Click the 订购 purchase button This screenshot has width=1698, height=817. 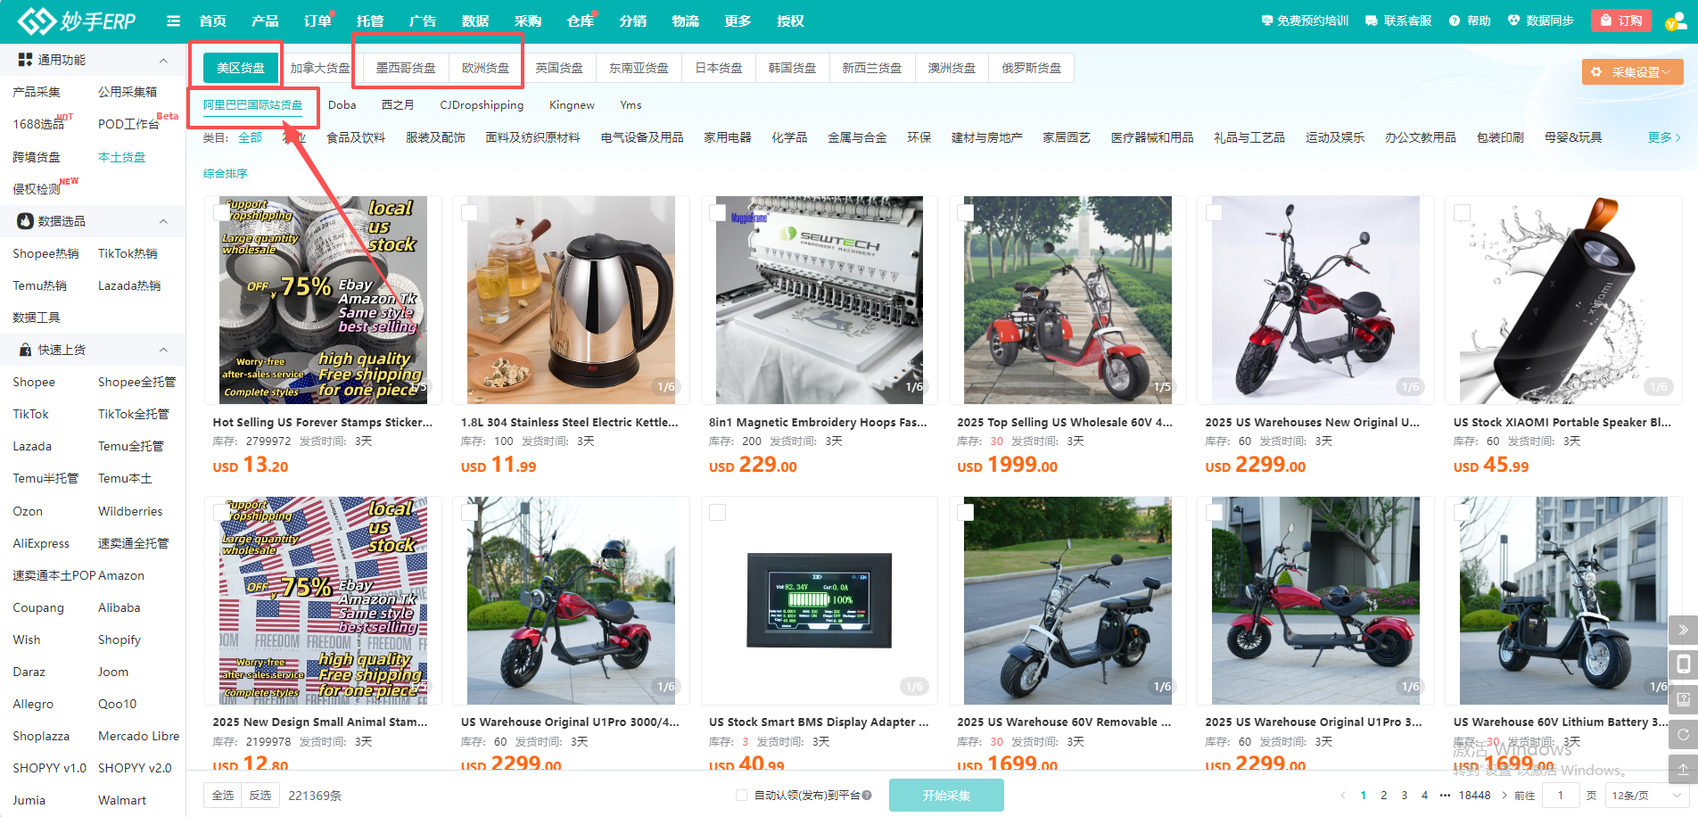(1621, 21)
